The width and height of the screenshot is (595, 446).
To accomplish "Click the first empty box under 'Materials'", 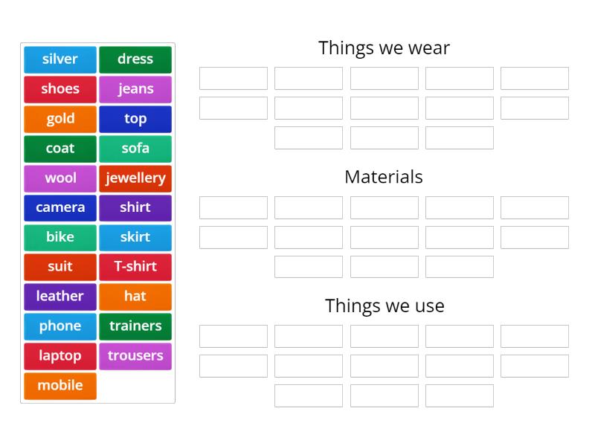I will pyautogui.click(x=233, y=207).
